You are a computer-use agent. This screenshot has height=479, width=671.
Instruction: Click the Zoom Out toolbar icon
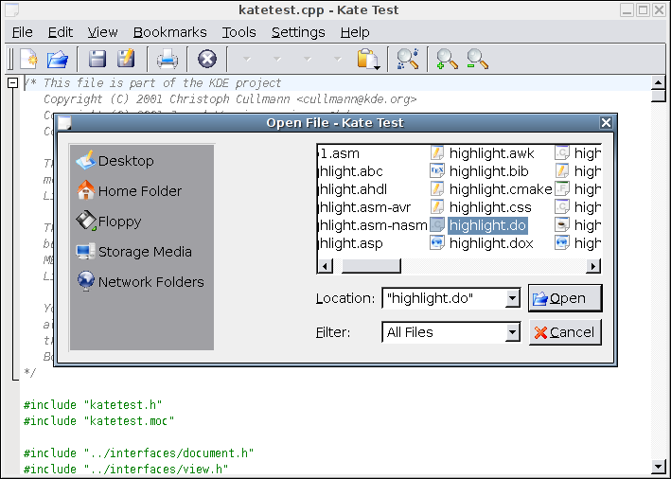point(477,59)
